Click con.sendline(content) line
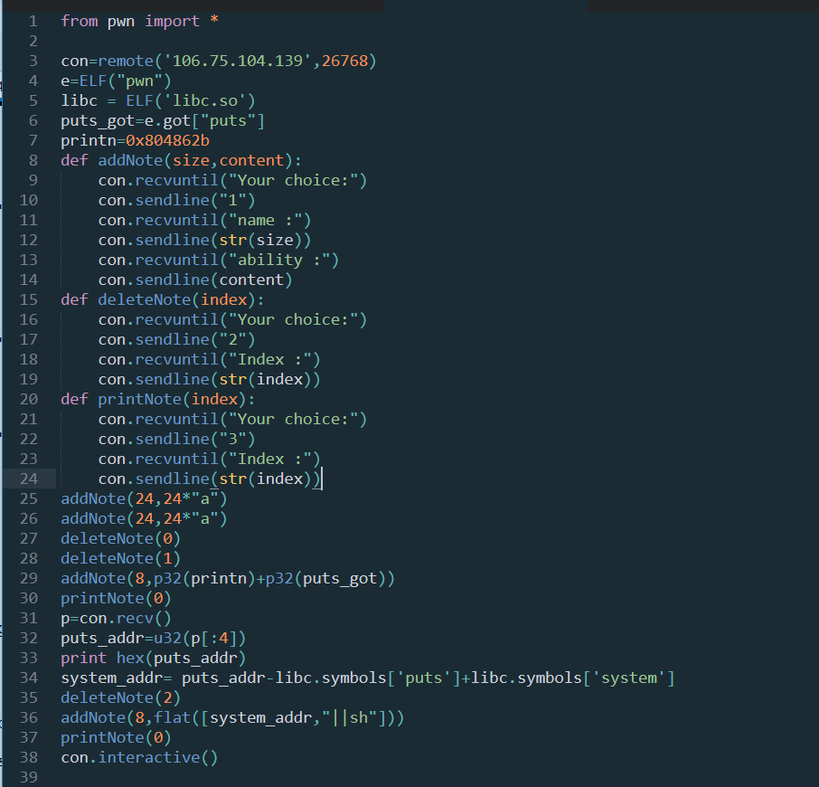819x787 pixels. 195,280
